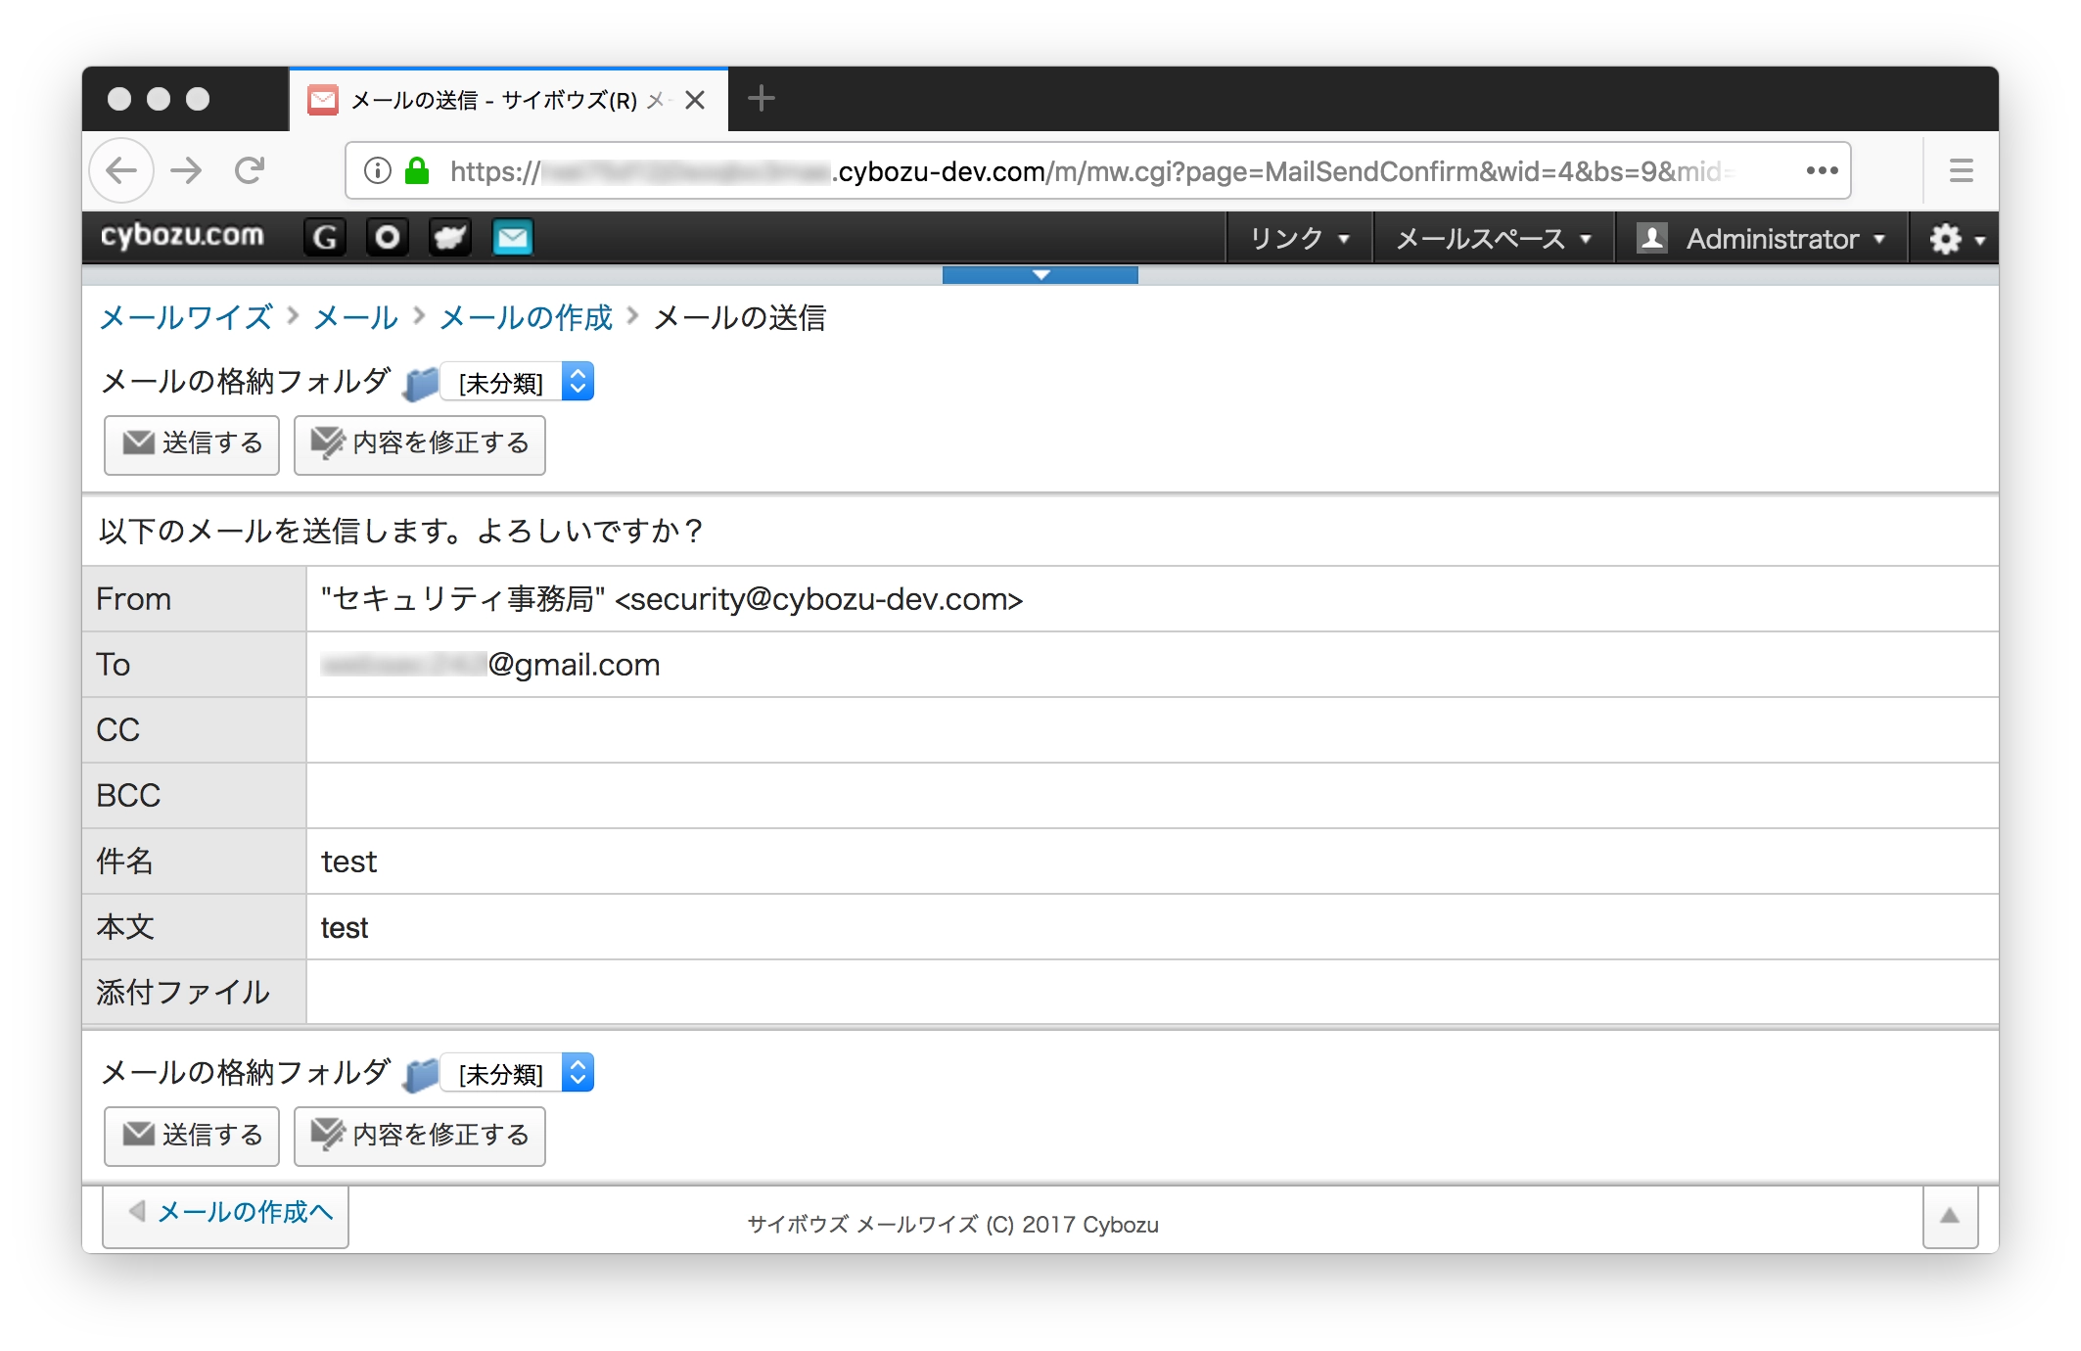
Task: Open the Administrator user menu
Action: [x=1761, y=239]
